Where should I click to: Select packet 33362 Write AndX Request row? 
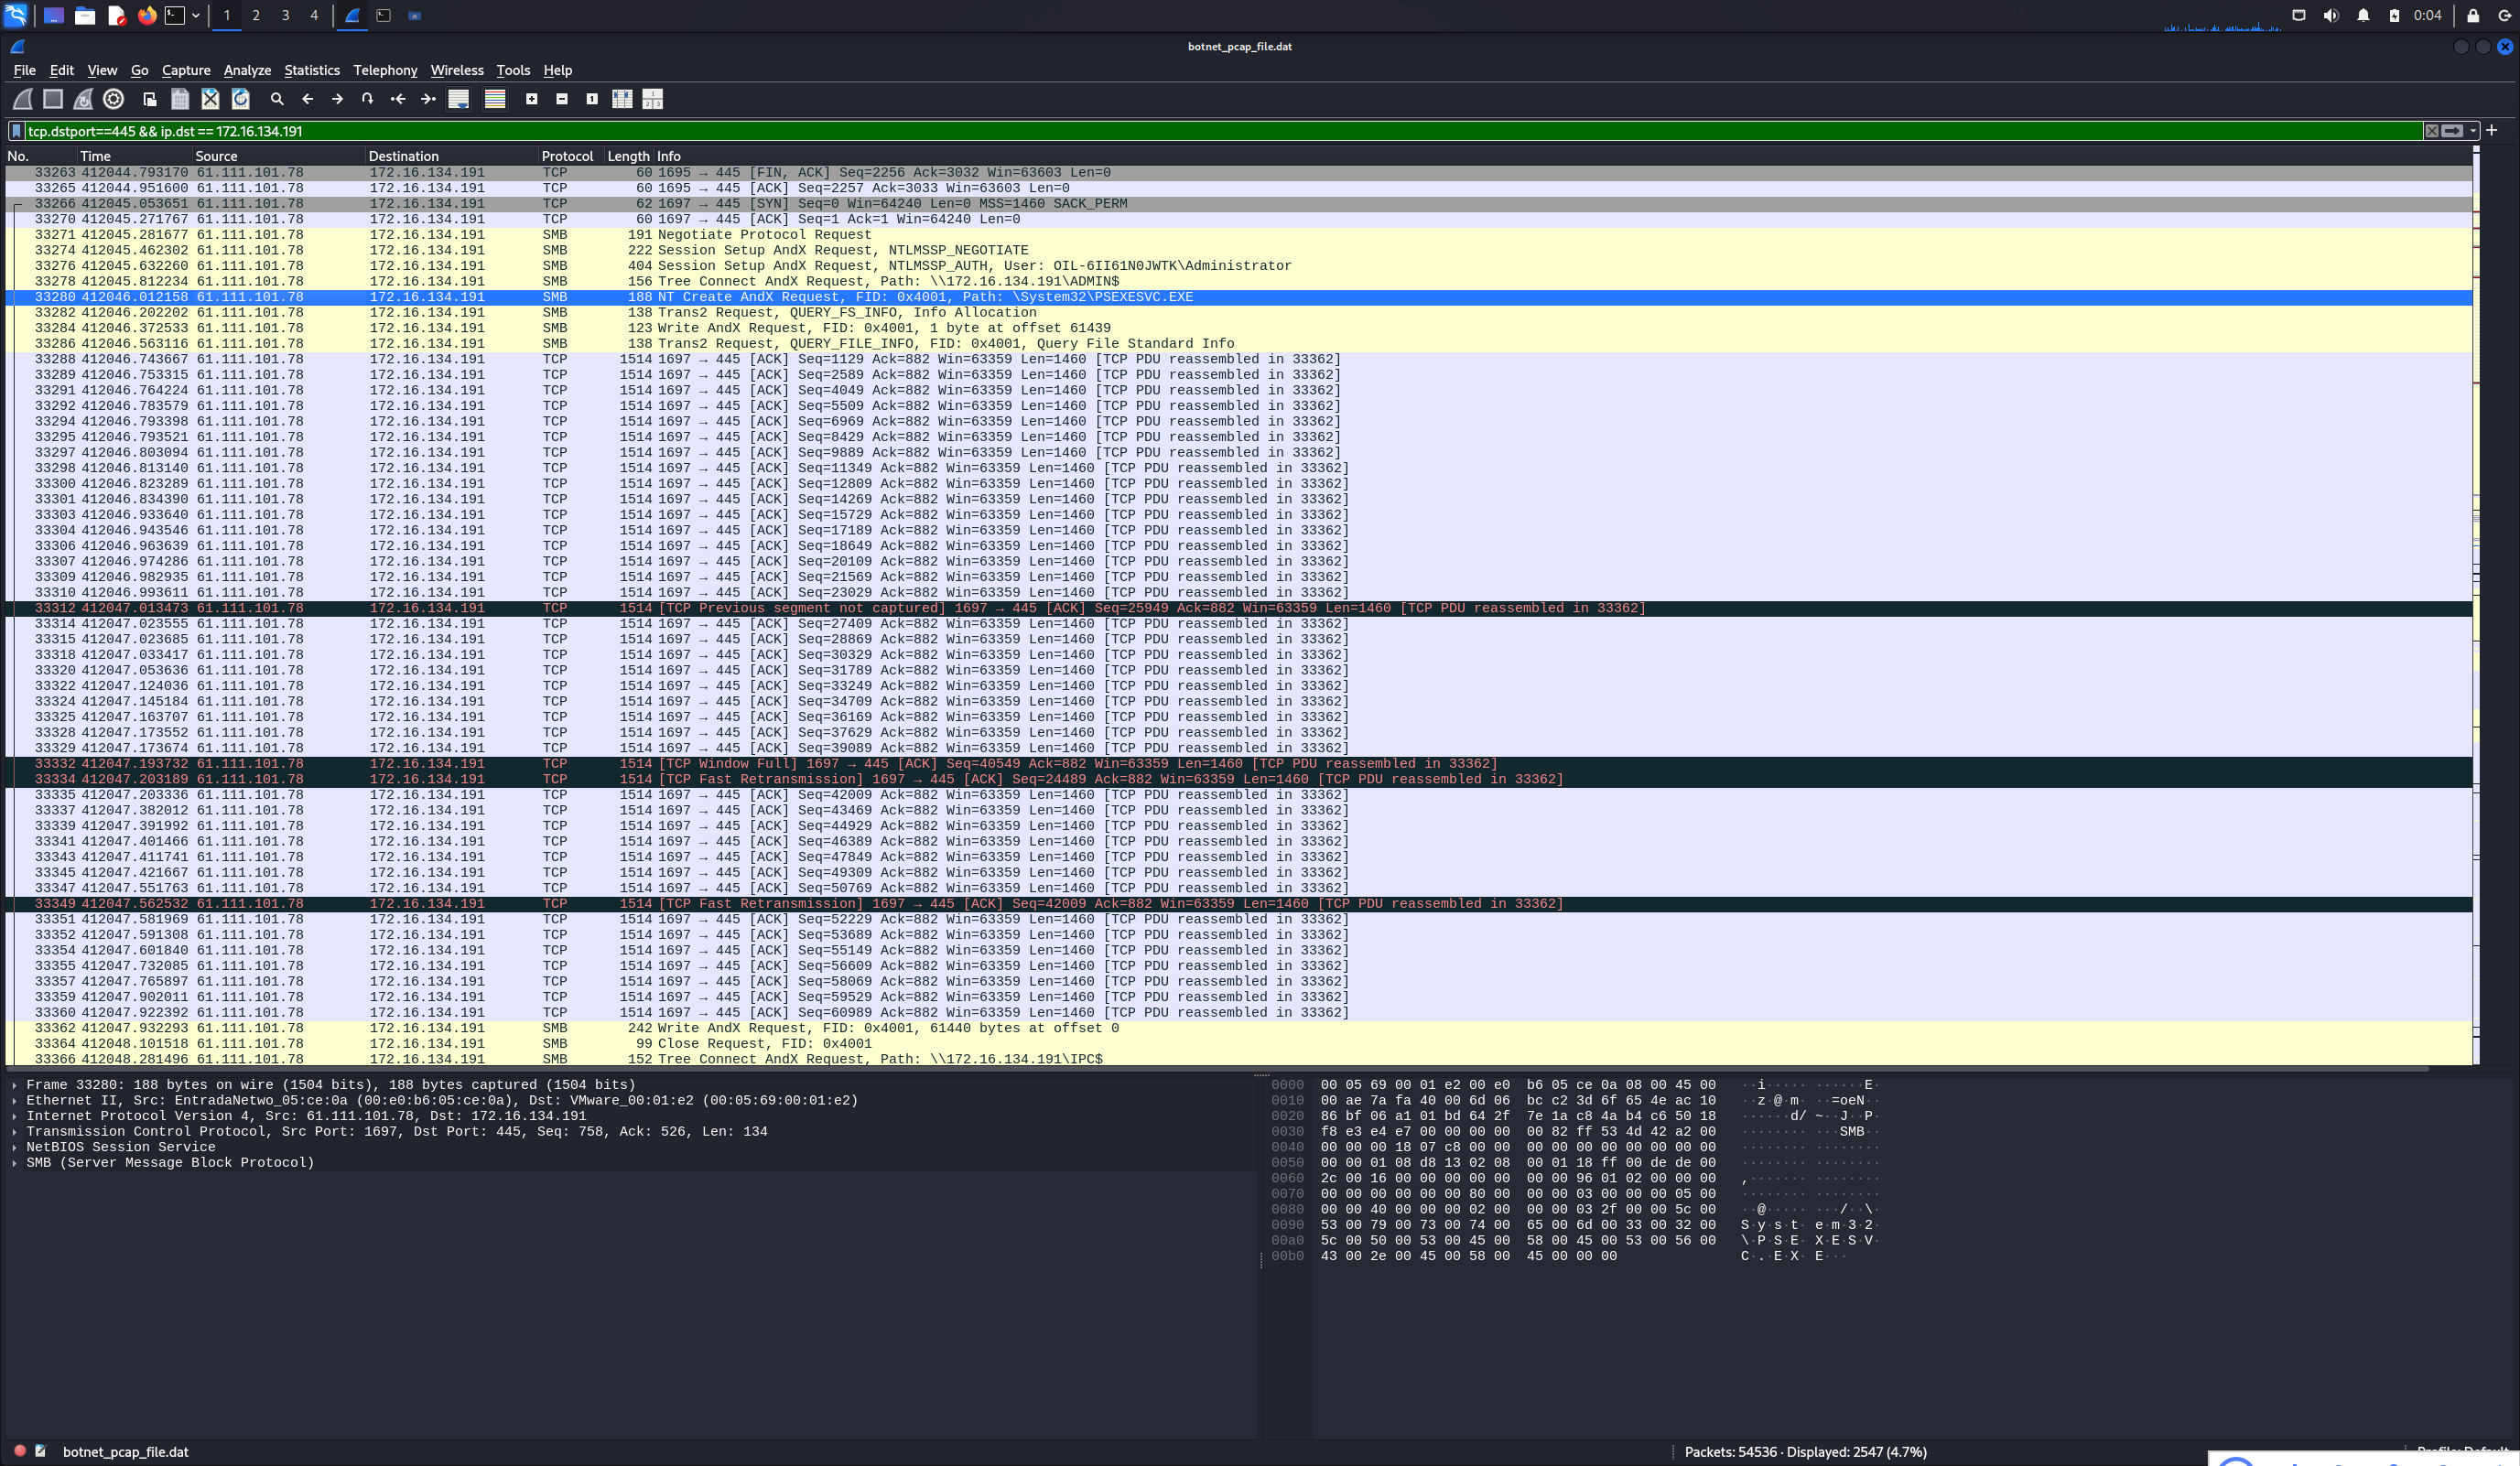pos(700,1028)
